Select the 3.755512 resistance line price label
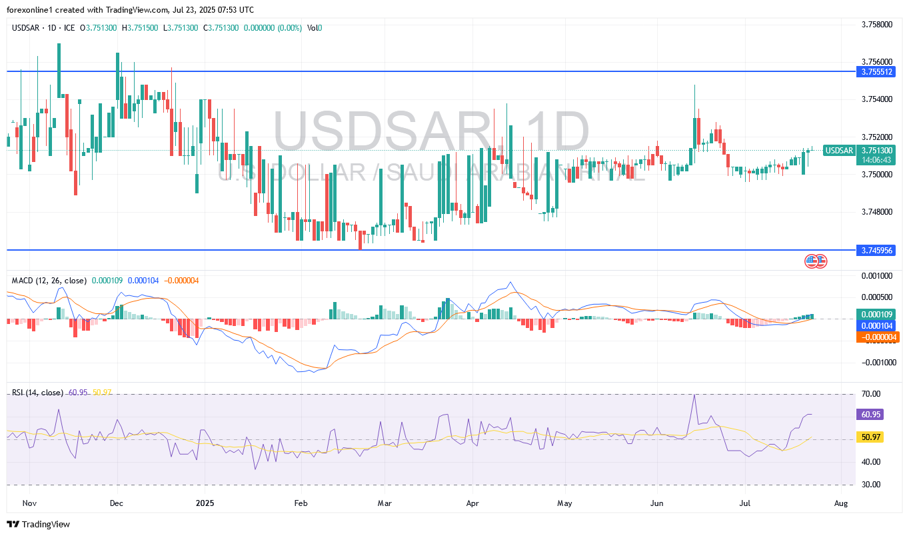The image size is (909, 536). (874, 71)
